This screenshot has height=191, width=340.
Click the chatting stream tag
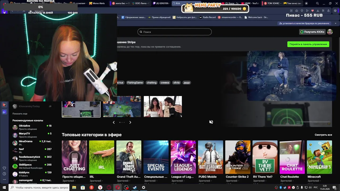(x=152, y=83)
